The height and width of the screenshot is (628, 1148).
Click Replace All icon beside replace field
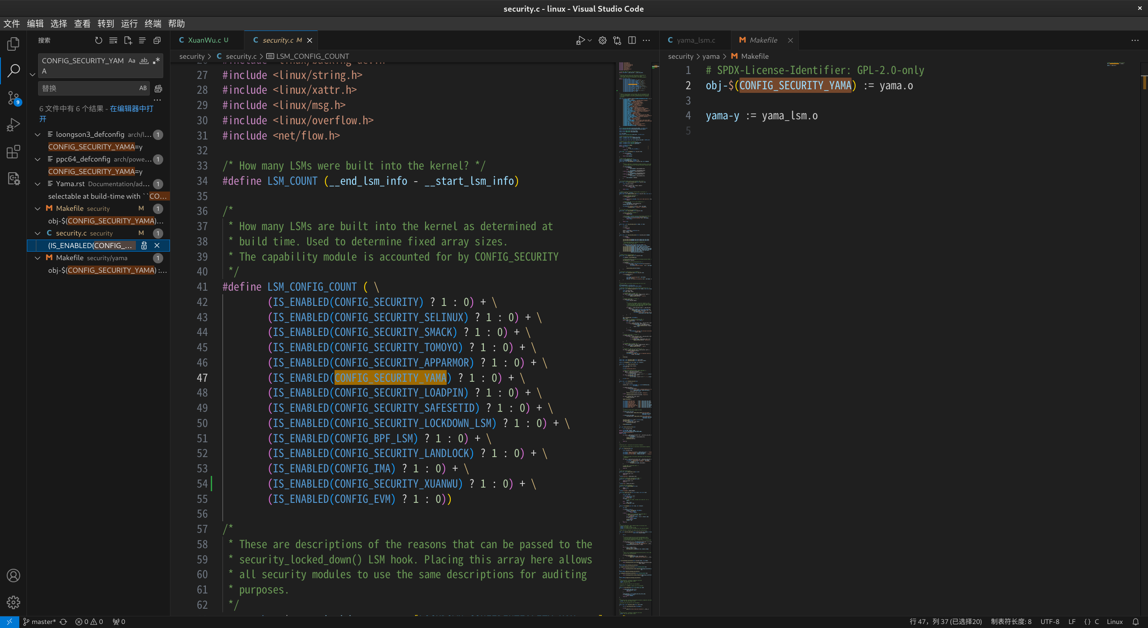point(158,88)
